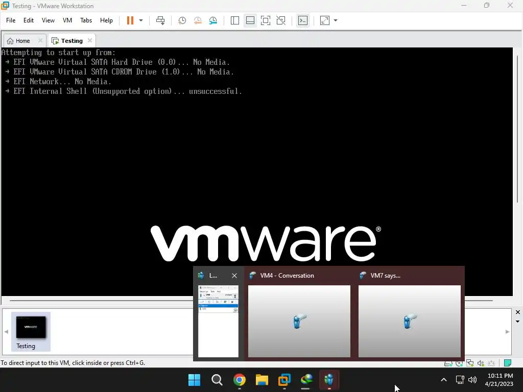Click the sound card status icon

481,363
